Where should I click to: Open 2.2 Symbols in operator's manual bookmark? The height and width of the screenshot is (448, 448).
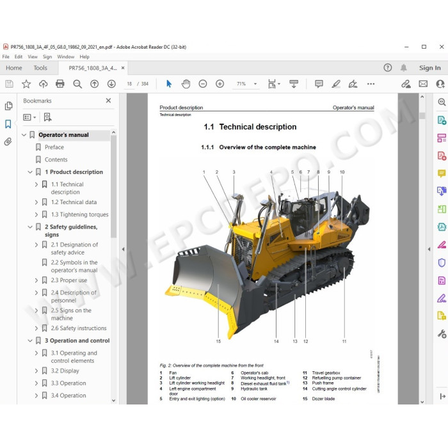tap(74, 266)
